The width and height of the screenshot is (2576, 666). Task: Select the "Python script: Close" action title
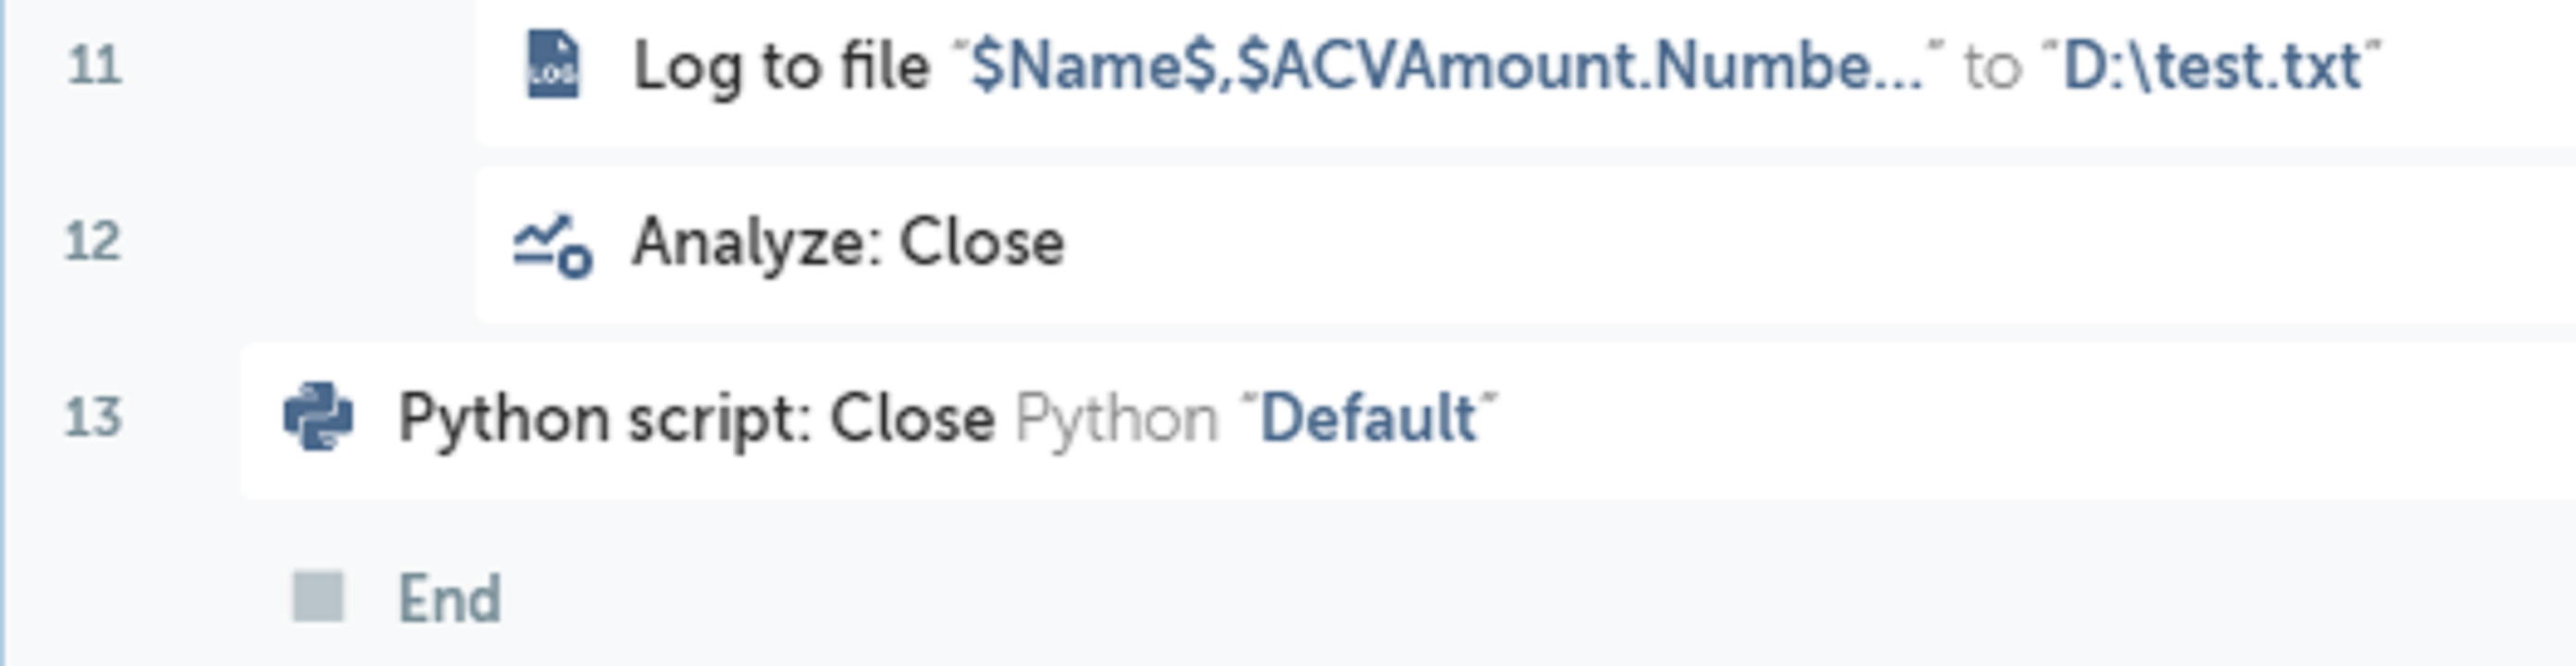pyautogui.click(x=696, y=418)
